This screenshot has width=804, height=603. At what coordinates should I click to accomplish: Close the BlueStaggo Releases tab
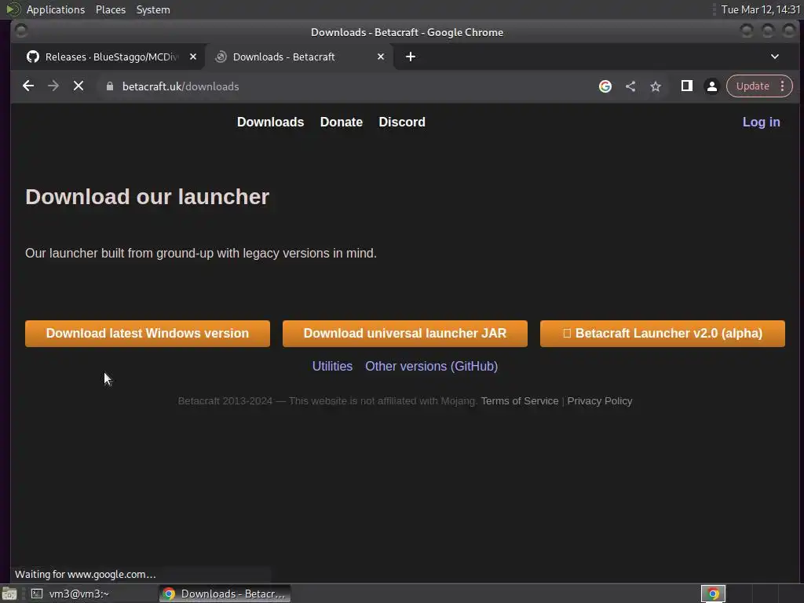[x=193, y=57]
